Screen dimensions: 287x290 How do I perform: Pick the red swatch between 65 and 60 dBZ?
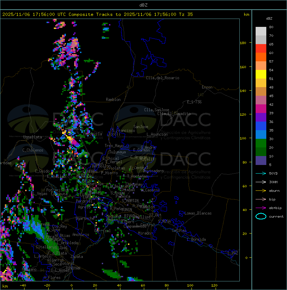point(261,49)
